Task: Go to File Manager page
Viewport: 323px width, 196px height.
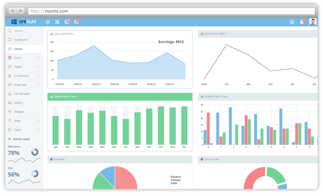Action: click(22, 94)
